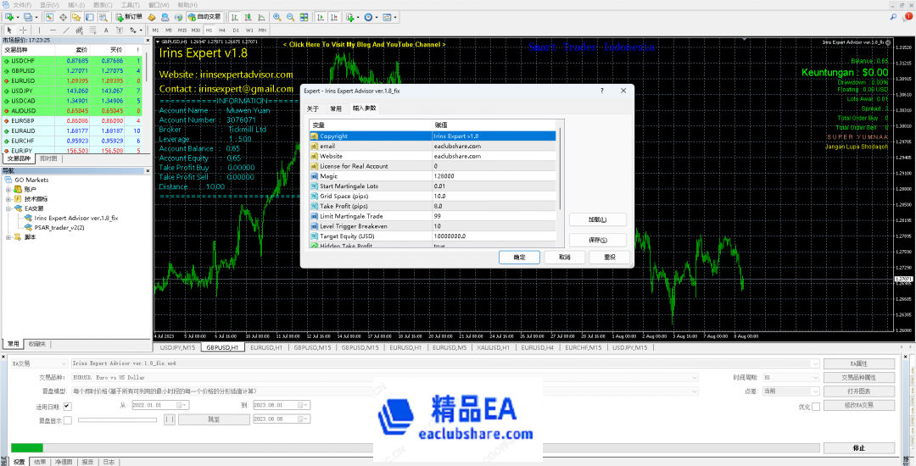The height and width of the screenshot is (466, 916).
Task: Check the 优化 optimization checkbox
Action: point(816,407)
